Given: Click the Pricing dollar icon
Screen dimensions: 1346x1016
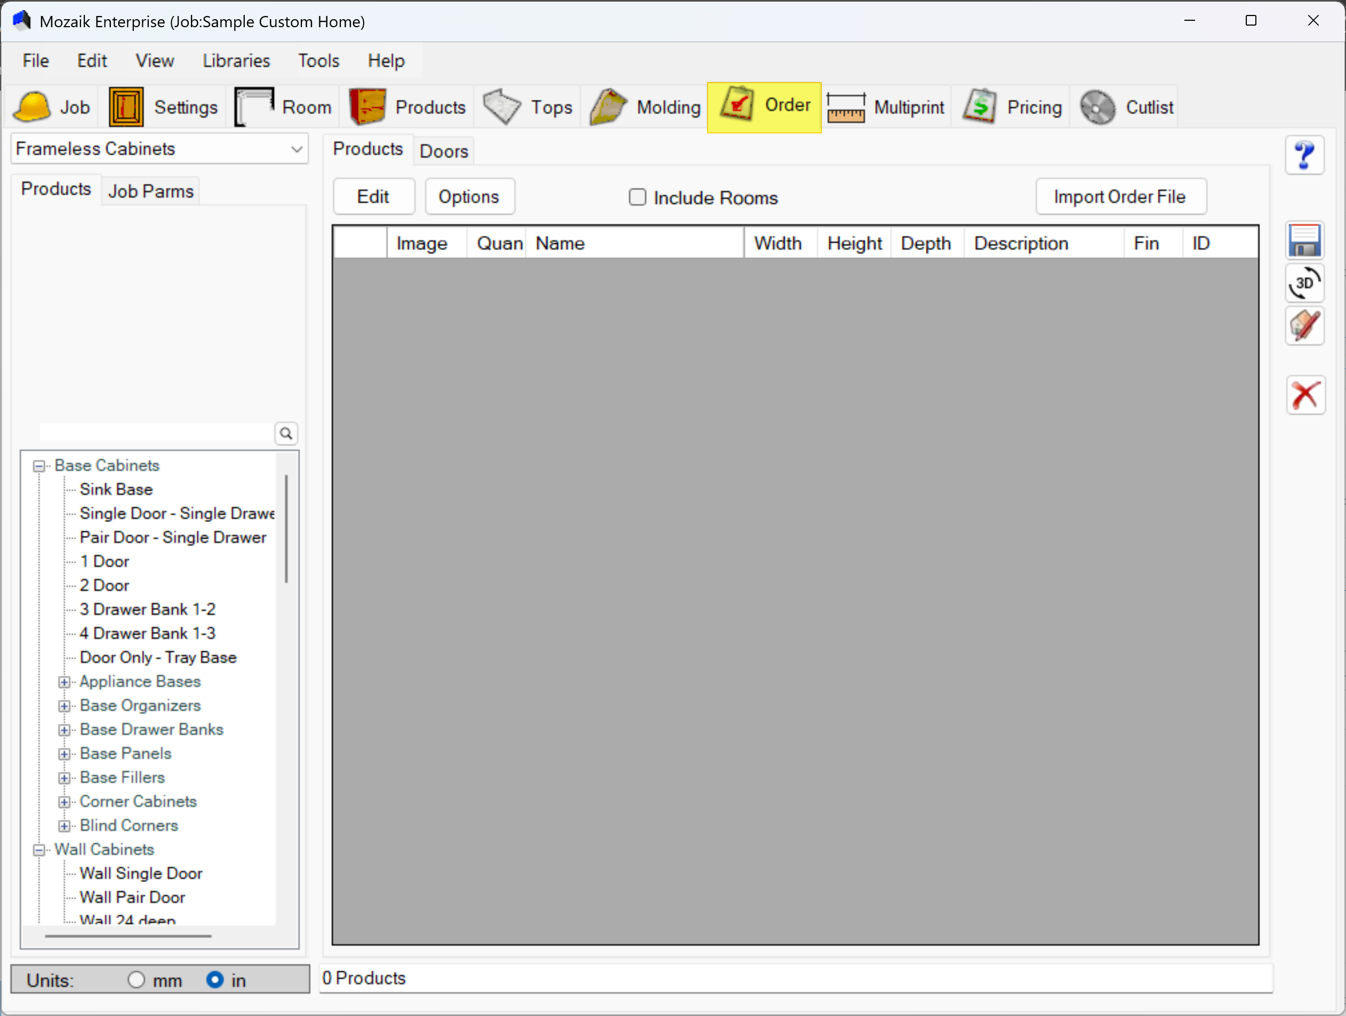Looking at the screenshot, I should tap(980, 107).
